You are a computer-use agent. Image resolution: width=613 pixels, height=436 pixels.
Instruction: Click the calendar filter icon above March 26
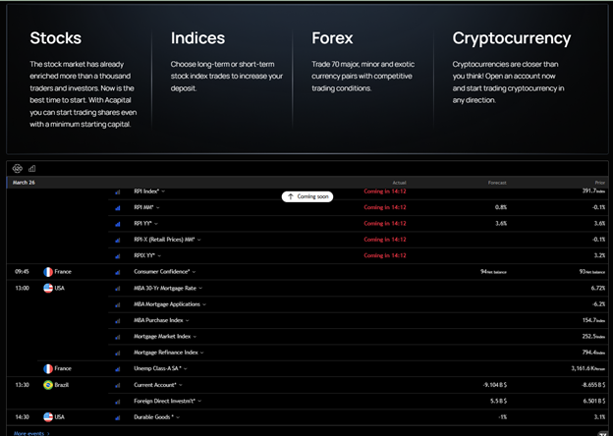point(17,168)
